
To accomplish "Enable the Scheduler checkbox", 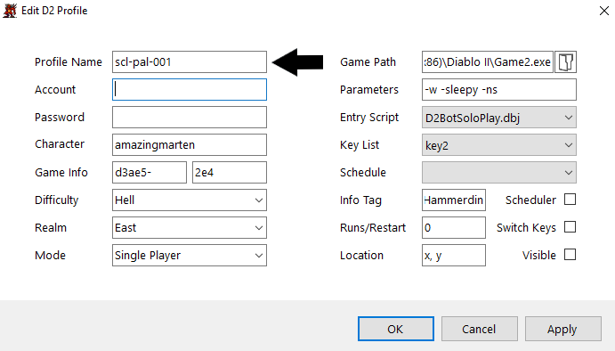I will pos(570,200).
